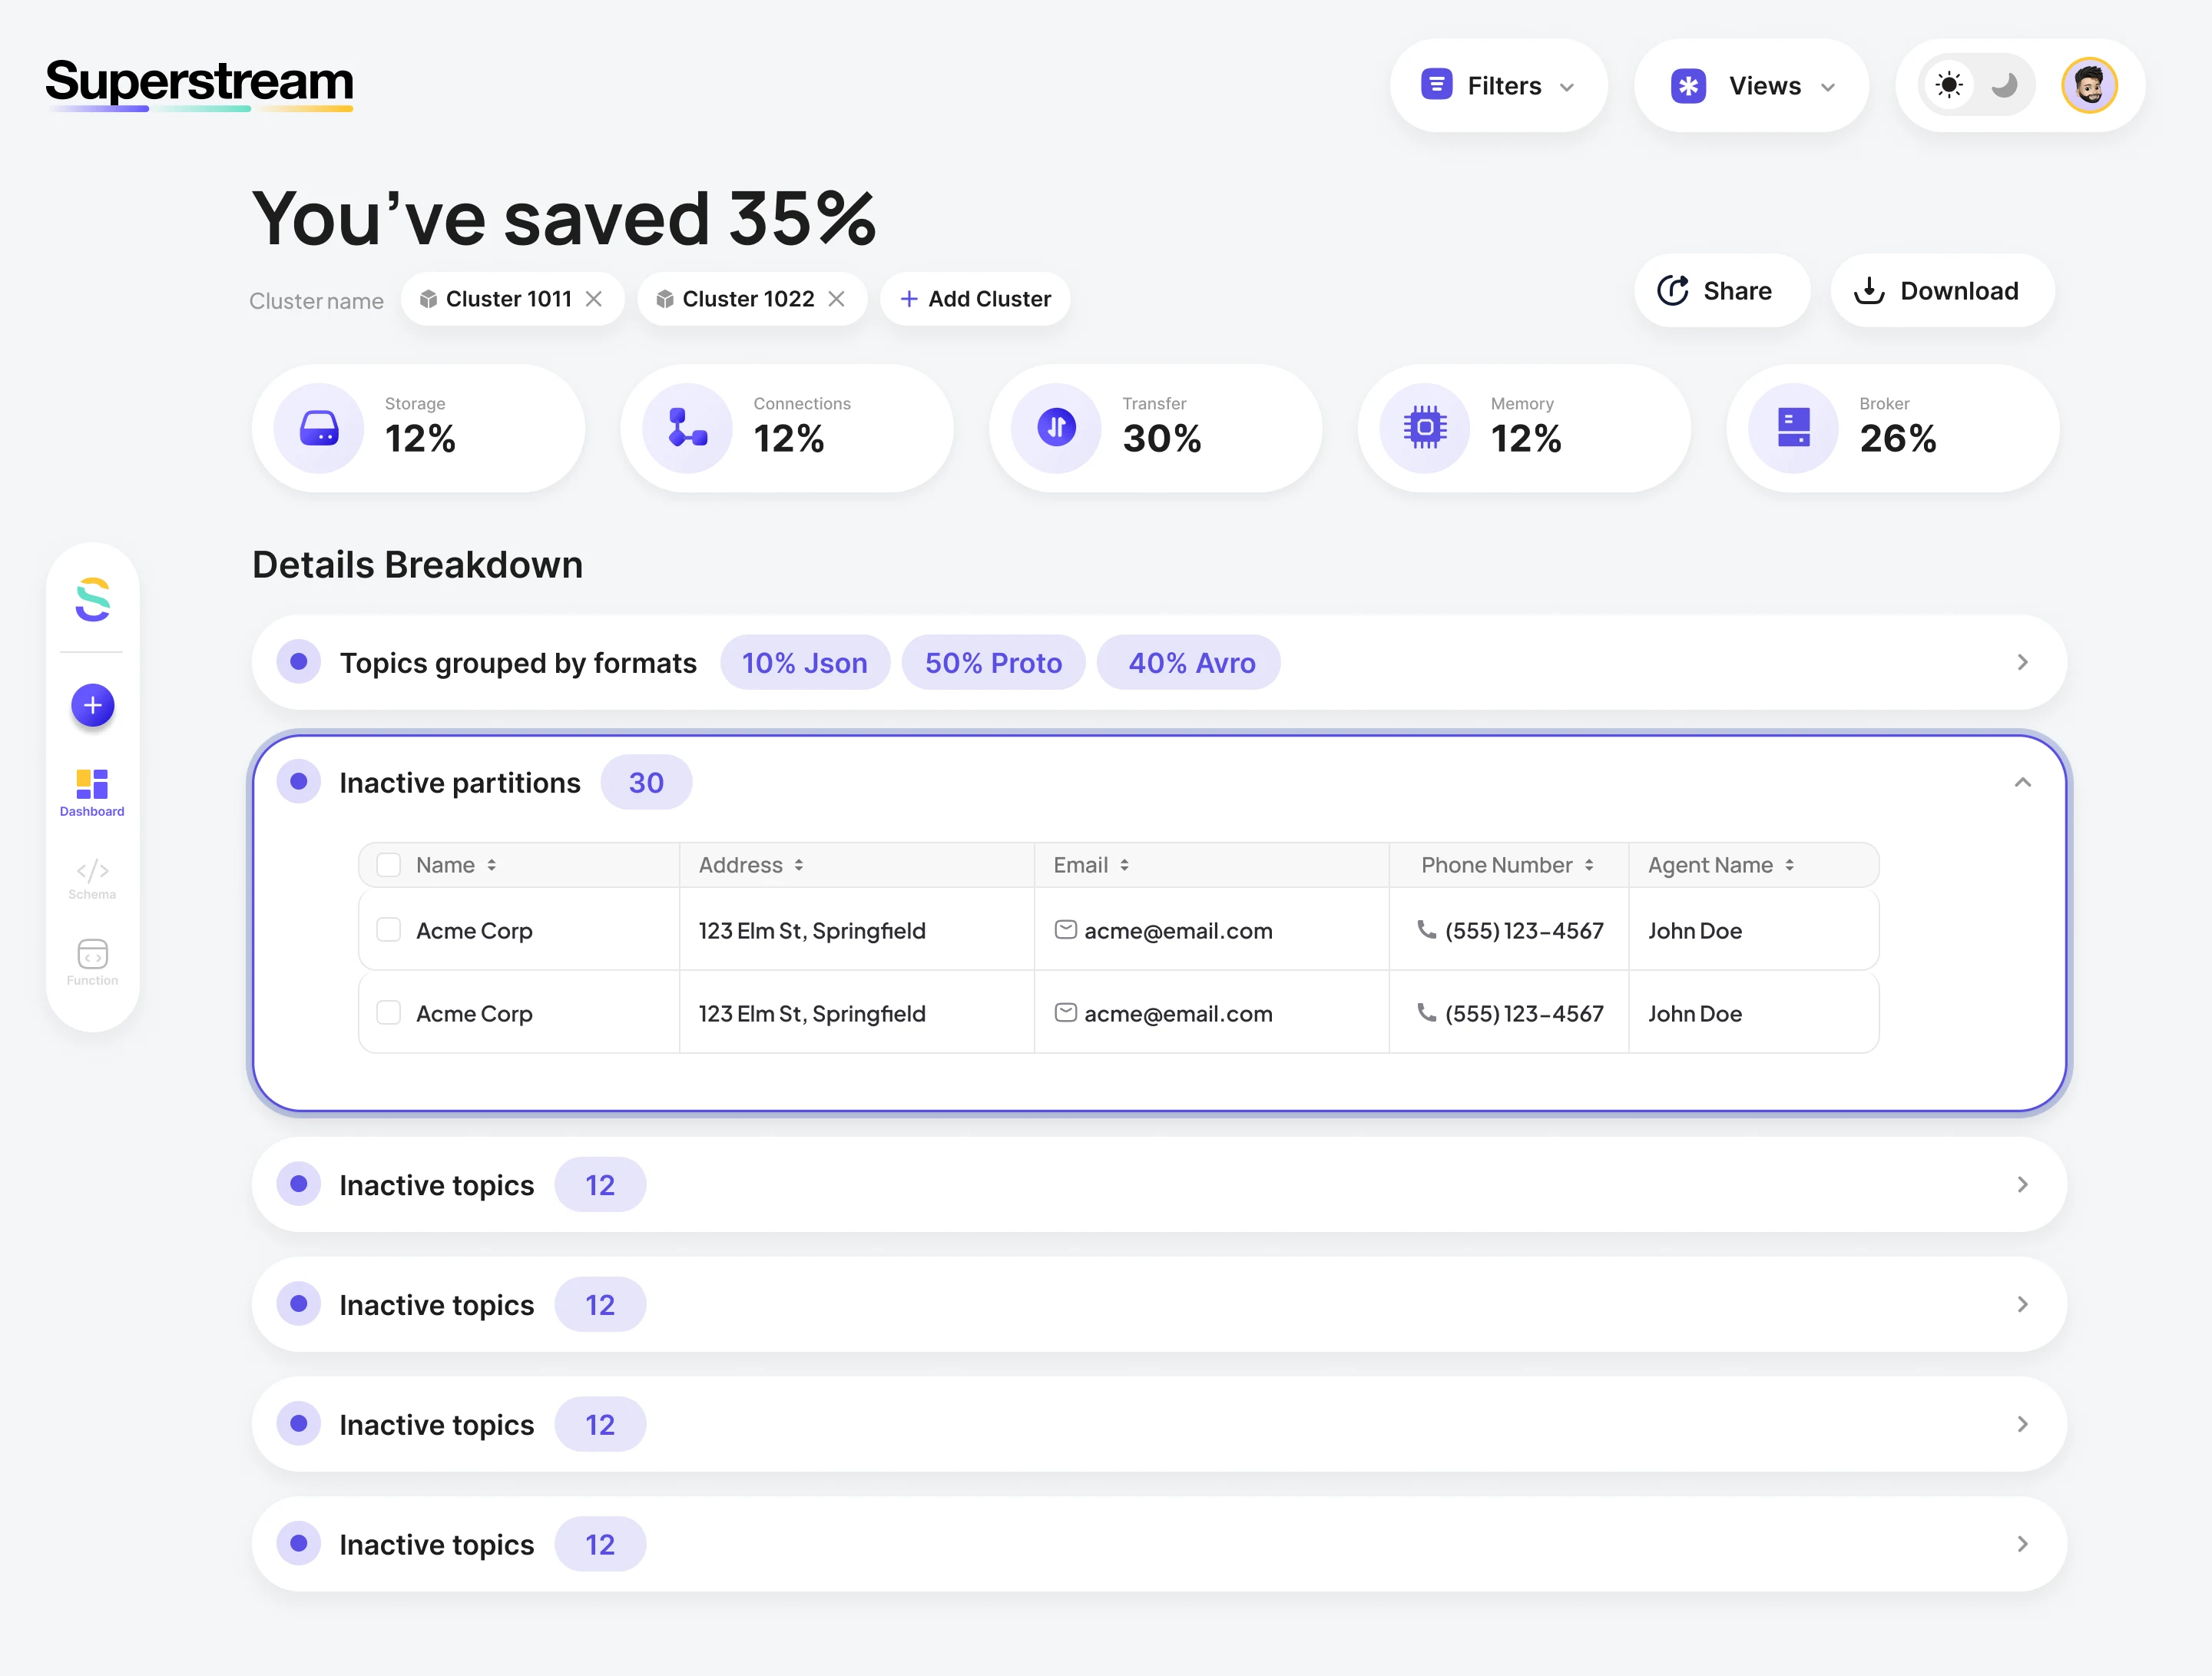This screenshot has width=2212, height=1676.
Task: Open the Schema sidebar item
Action: 92,879
